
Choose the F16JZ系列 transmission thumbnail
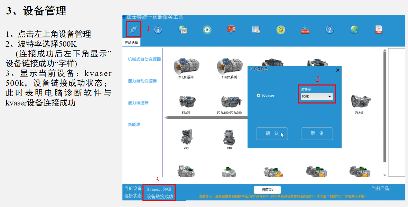[x=230, y=66]
